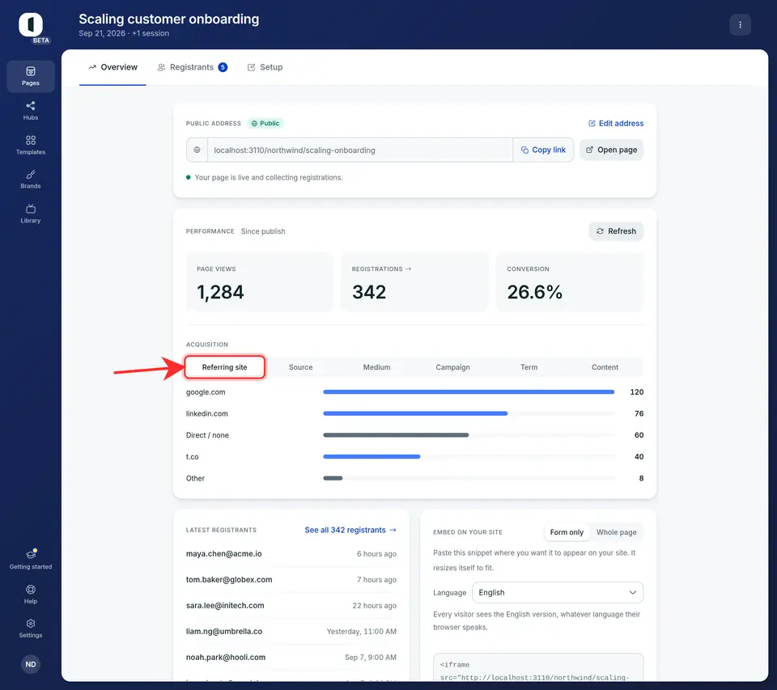The width and height of the screenshot is (777, 690).
Task: Click the Conversion 26.6% stat card
Action: click(x=570, y=282)
